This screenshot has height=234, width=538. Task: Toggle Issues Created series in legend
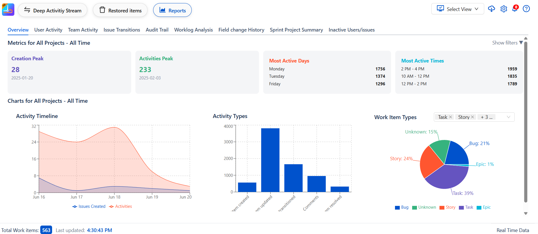click(x=89, y=206)
